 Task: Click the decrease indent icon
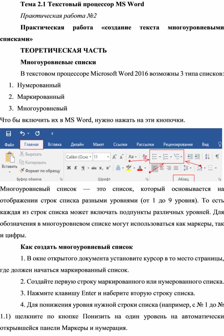pyautogui.click(x=190, y=157)
